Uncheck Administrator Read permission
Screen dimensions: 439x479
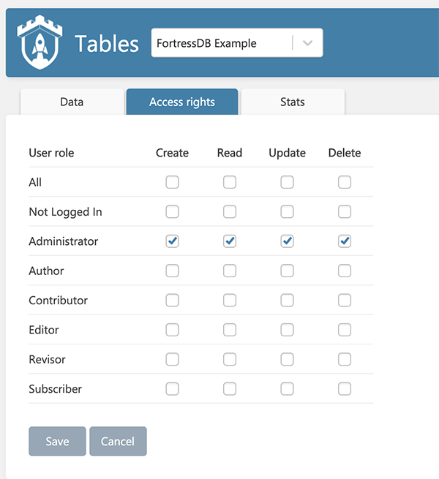[230, 241]
